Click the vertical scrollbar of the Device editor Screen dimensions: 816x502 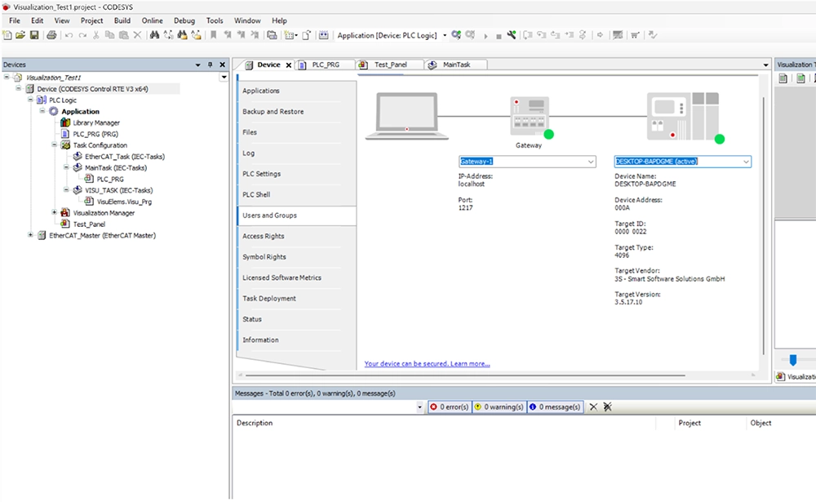[x=764, y=225]
